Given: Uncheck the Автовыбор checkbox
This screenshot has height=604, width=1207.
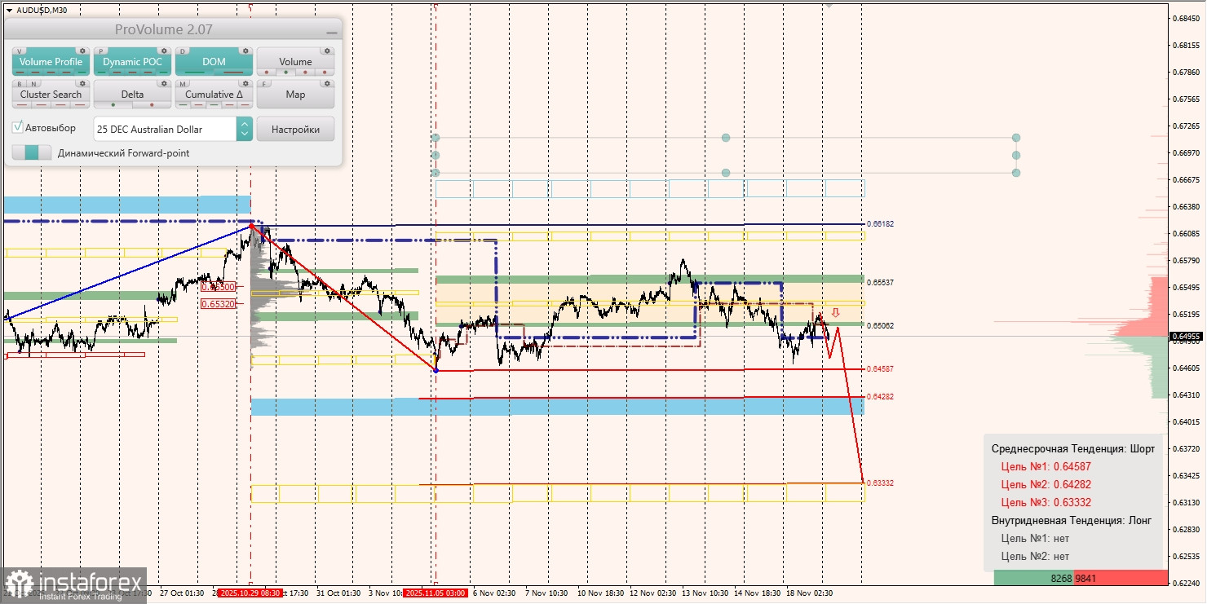Looking at the screenshot, I should pos(16,128).
